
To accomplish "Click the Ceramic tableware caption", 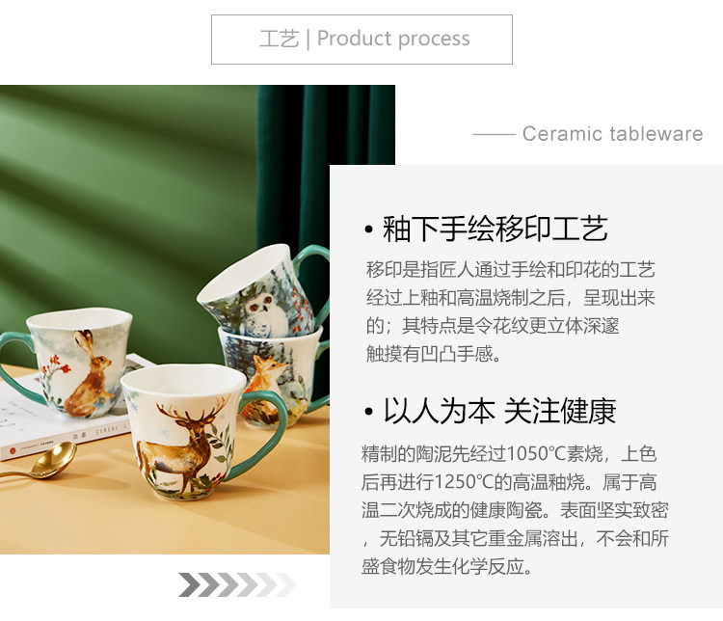I will point(612,134).
